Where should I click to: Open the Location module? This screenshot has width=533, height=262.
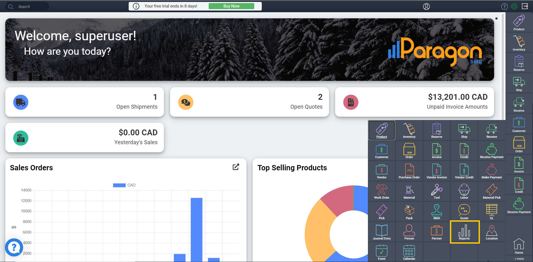[x=492, y=232]
